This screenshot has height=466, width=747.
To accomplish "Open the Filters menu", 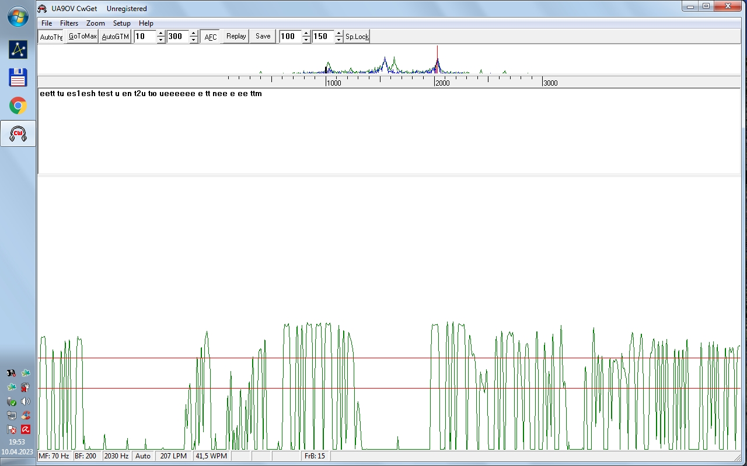I will coord(69,23).
